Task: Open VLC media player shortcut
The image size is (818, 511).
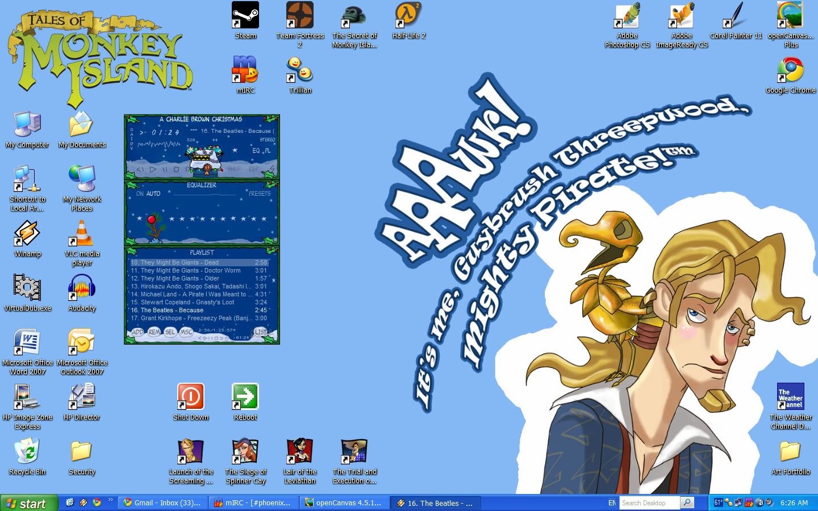Action: tap(82, 243)
